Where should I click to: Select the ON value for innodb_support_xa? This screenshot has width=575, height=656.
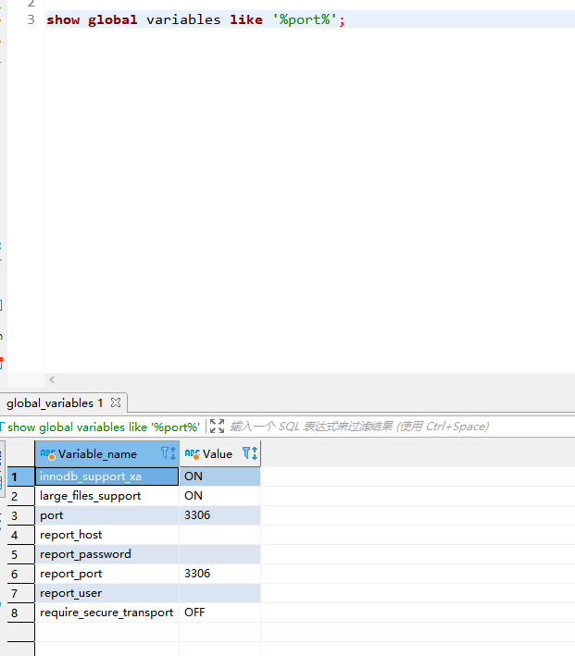(219, 477)
